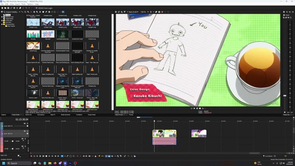Select the Tagged Media tree item
Screen dimensions: 295x166
[x=9, y=19]
